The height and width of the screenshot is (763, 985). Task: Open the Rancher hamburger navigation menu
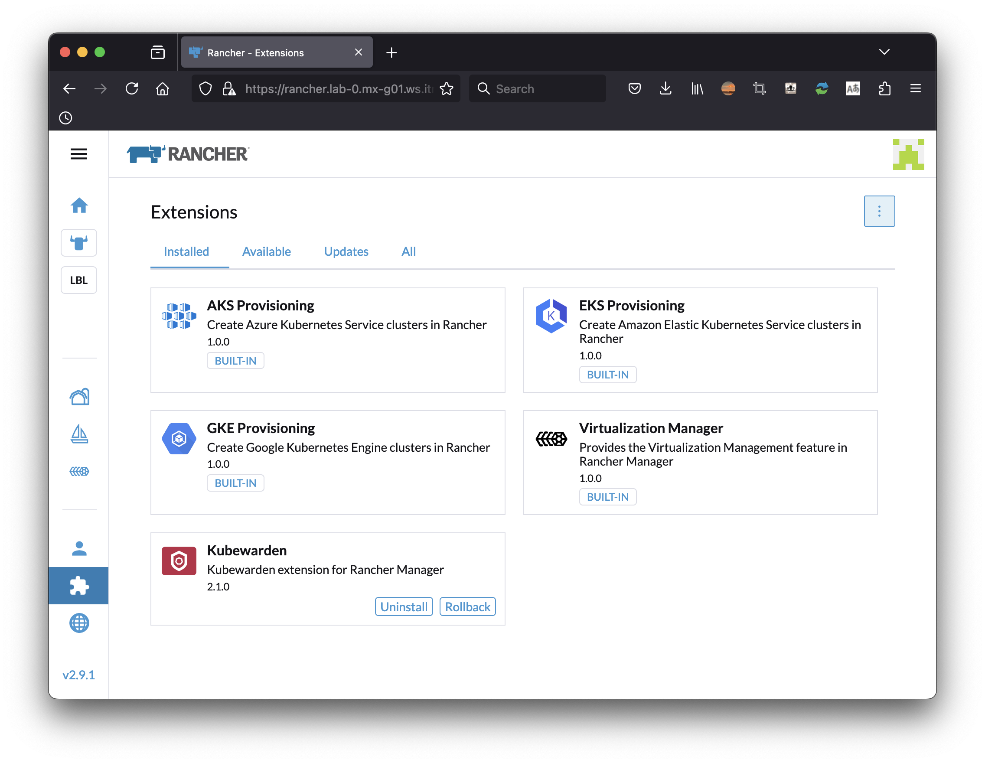(78, 154)
